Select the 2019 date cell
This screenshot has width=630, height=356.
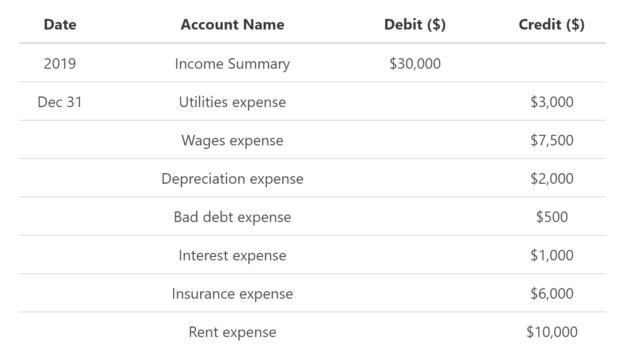click(x=60, y=64)
